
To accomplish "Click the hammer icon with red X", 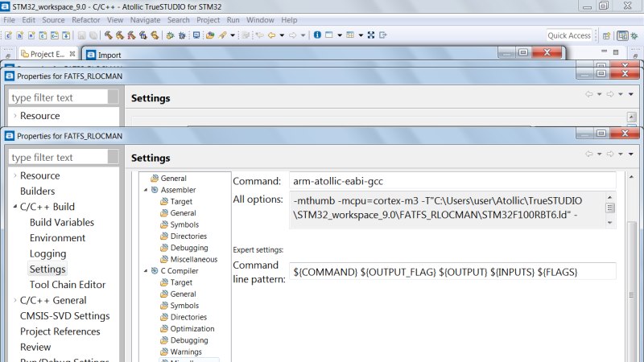I will coord(131,35).
